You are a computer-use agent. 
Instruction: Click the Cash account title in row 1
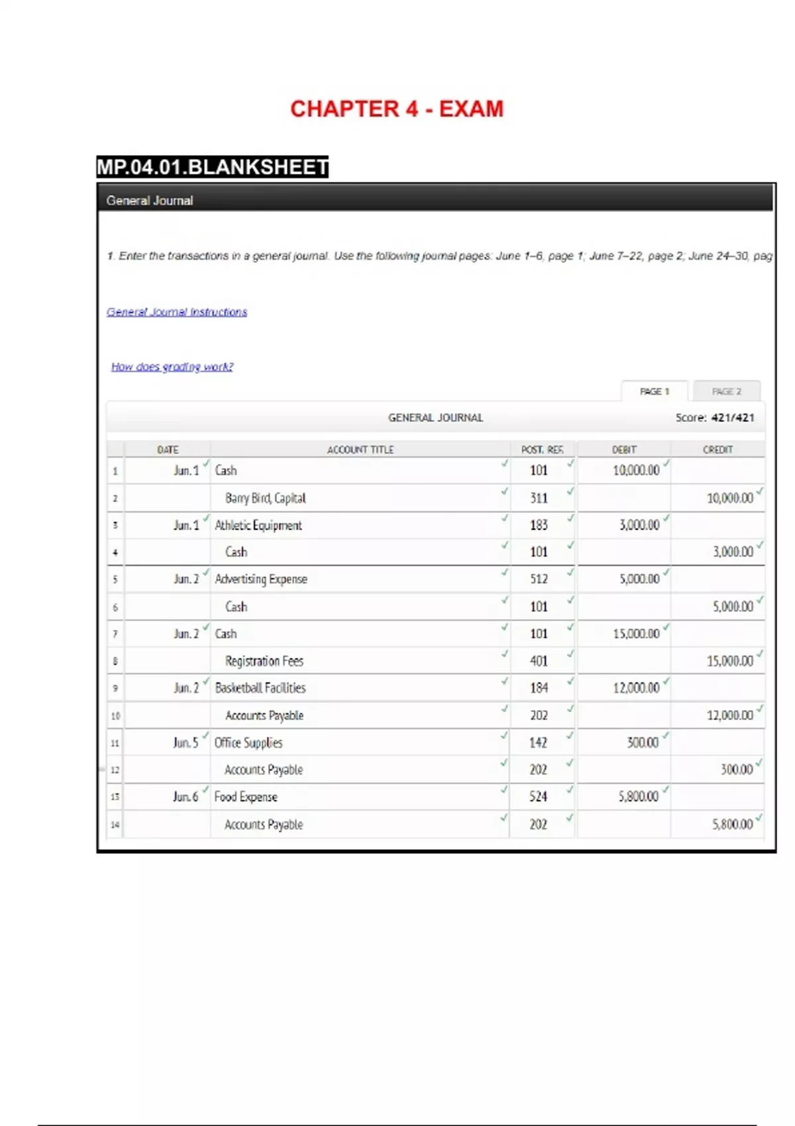(x=226, y=470)
